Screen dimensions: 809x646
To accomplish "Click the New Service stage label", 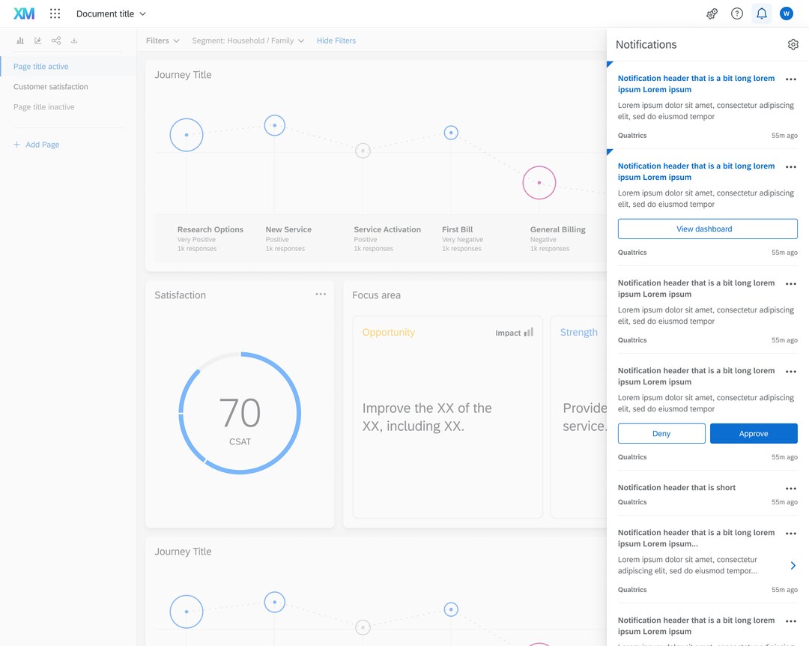I will 288,229.
